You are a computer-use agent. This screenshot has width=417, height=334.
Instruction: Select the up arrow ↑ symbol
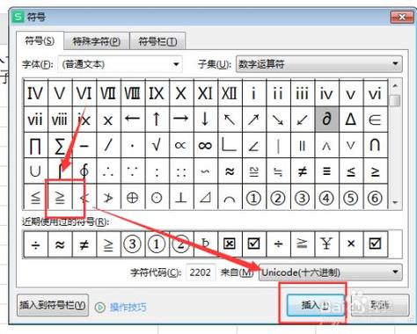pos(157,120)
